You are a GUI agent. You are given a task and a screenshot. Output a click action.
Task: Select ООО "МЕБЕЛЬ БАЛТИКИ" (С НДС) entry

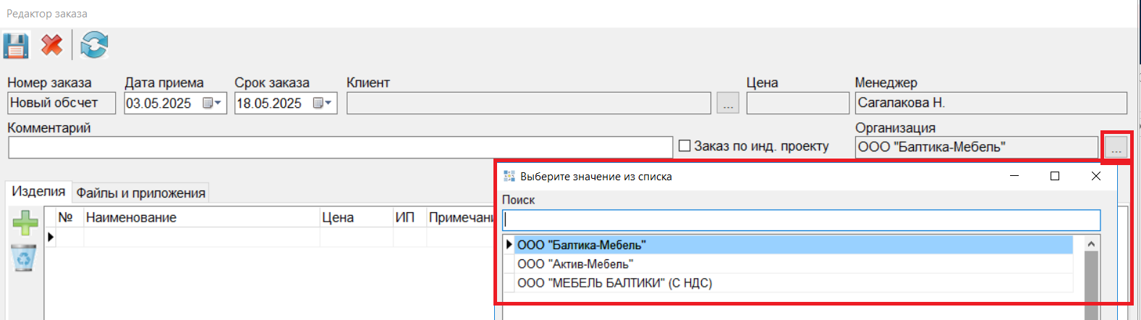(614, 283)
